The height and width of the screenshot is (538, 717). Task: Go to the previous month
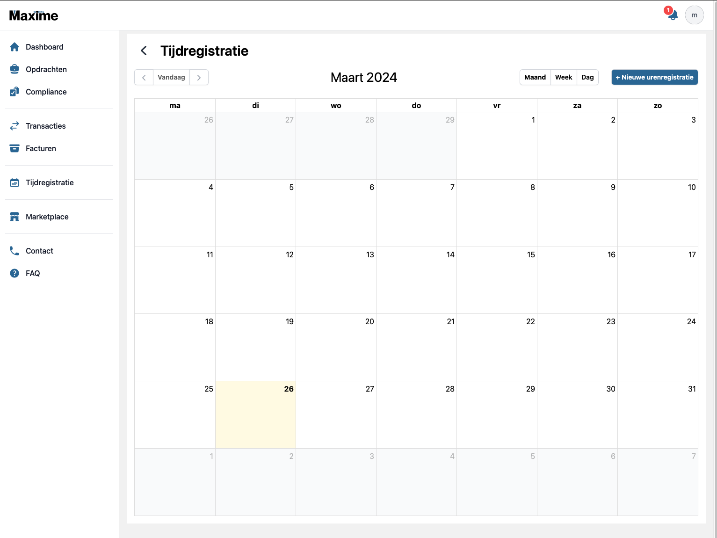point(144,77)
